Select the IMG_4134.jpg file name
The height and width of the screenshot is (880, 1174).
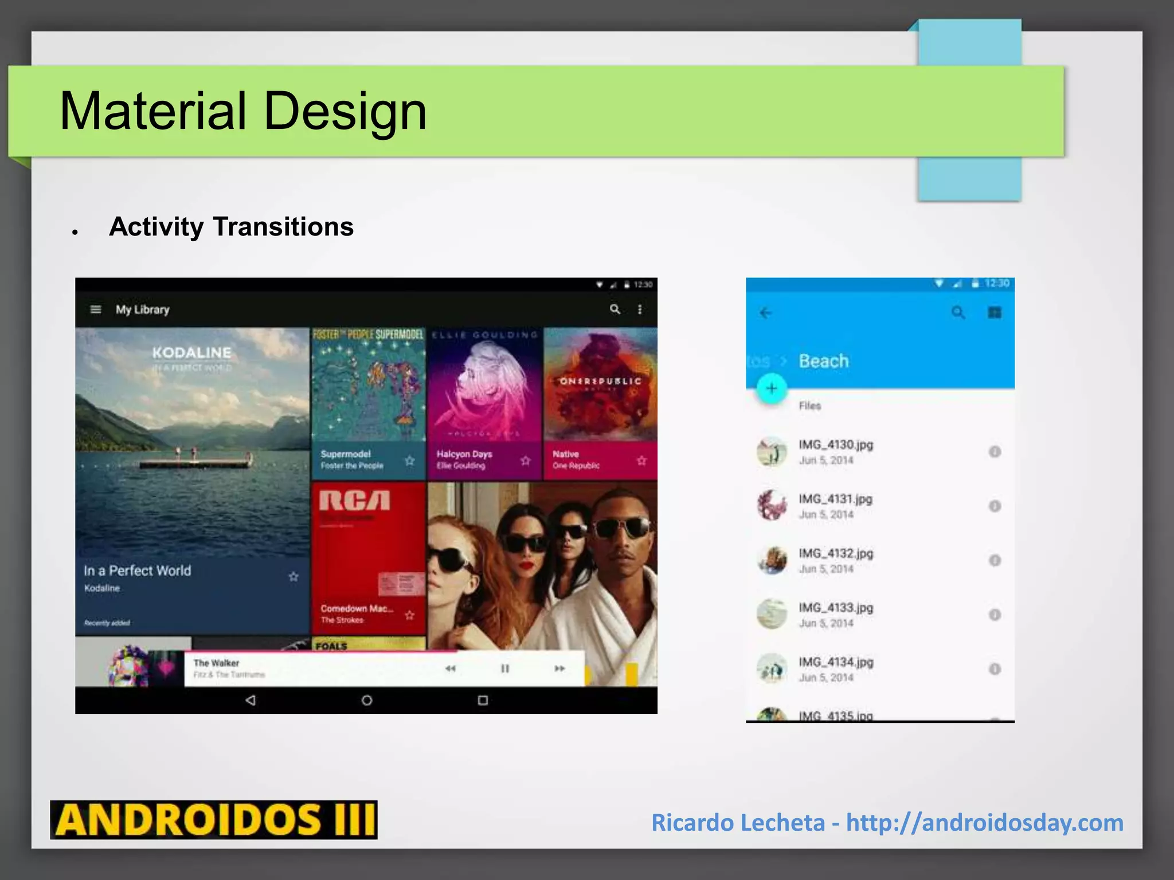coord(836,662)
